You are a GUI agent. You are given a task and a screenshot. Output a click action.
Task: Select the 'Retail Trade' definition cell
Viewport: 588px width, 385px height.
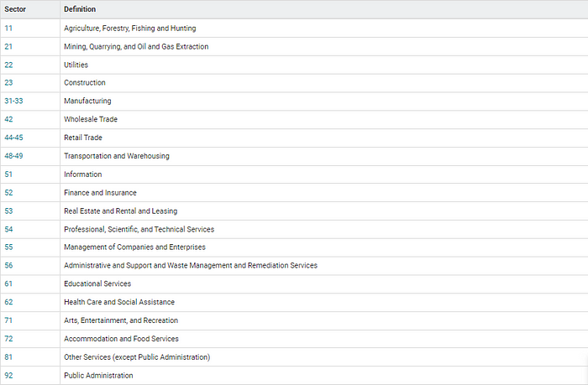(x=324, y=138)
